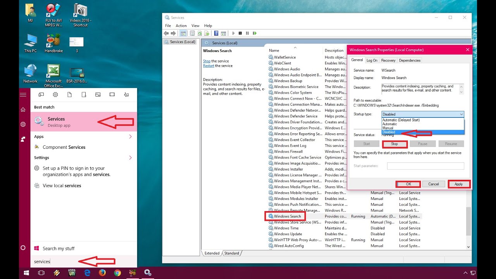Toggle the show/hide action pane toolbar icon
The height and width of the screenshot is (279, 496).
[x=224, y=33]
